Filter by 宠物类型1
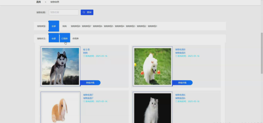 [153, 26]
